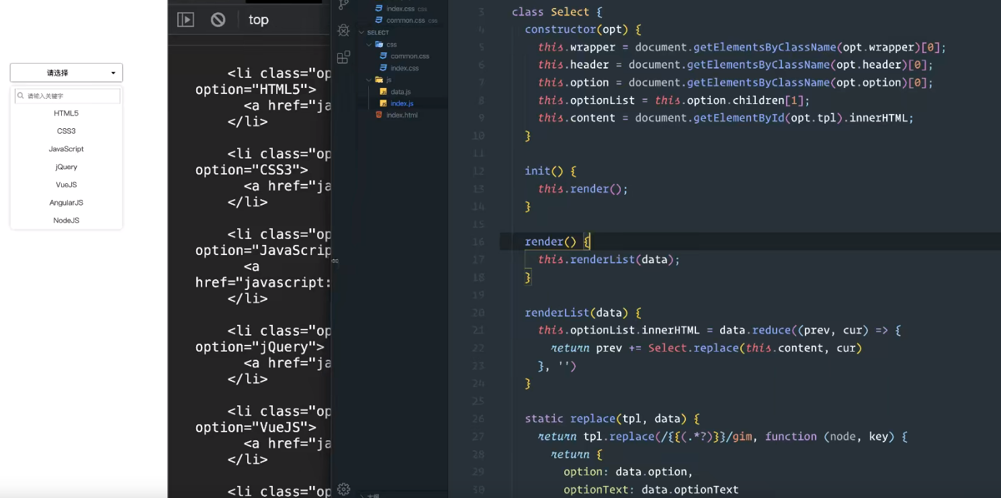Image resolution: width=1001 pixels, height=498 pixels.
Task: Click the 'constructor(opt) {' line
Action: coord(583,30)
